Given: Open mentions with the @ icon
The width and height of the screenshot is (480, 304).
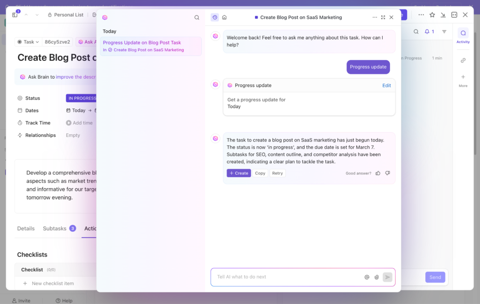Looking at the screenshot, I should click(x=367, y=277).
